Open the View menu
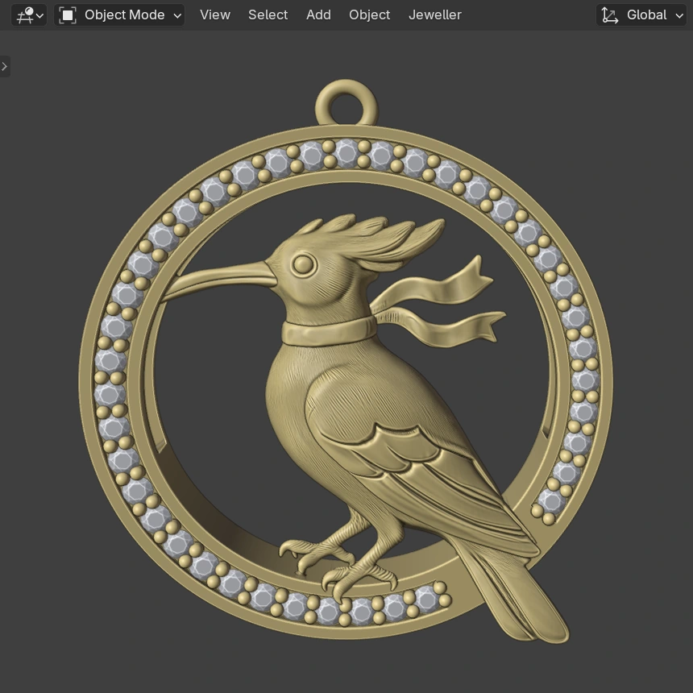This screenshot has height=693, width=693. click(x=215, y=15)
